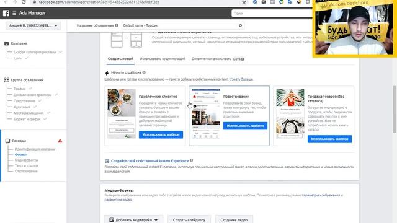
Task: Select 'Динамические креативы' sidebar item
Action: 32,95
